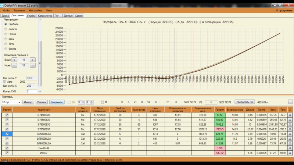Uncheck the Si75500BX0 row checkbox
294x165 pixels.
pos(7,120)
